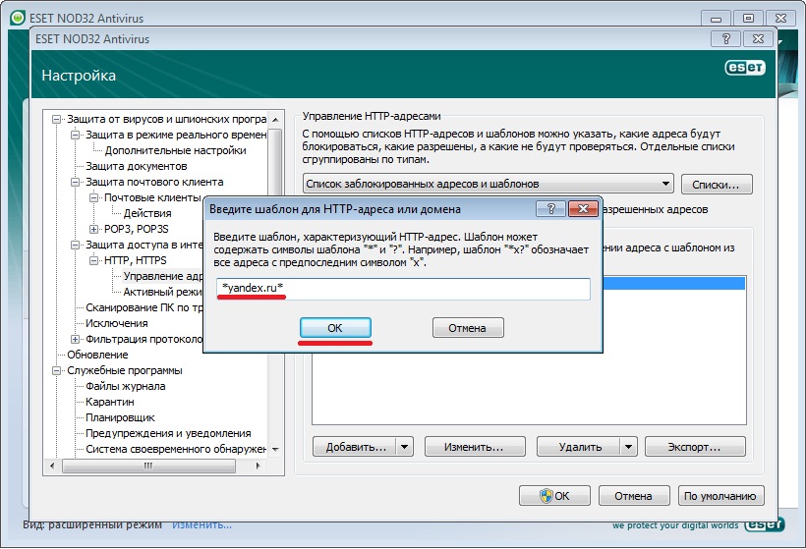
Task: Click tree vertical scrollbar up arrow
Action: [275, 120]
